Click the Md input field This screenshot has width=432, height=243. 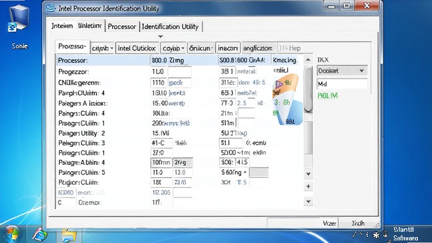tap(342, 84)
